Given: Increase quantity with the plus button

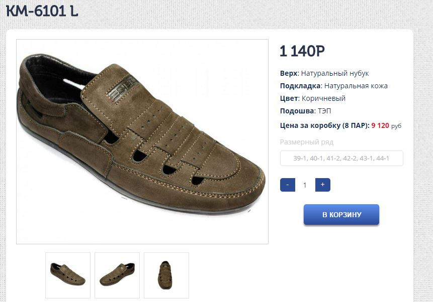Looking at the screenshot, I should 322,185.
